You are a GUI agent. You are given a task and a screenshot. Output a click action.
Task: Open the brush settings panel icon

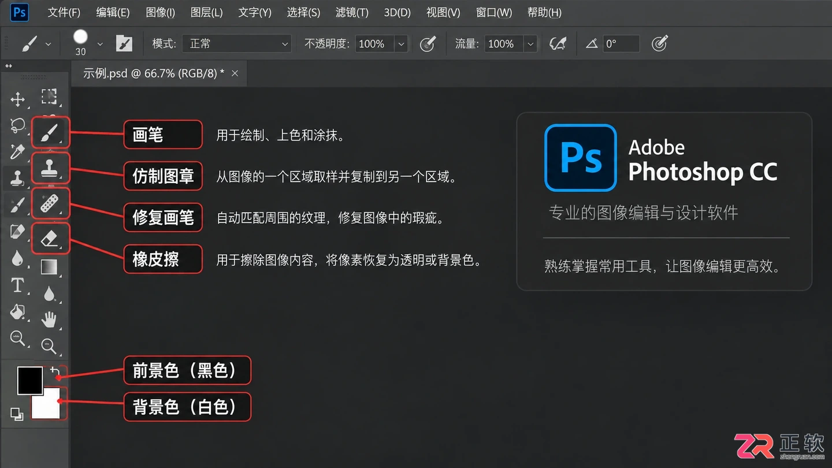(124, 43)
